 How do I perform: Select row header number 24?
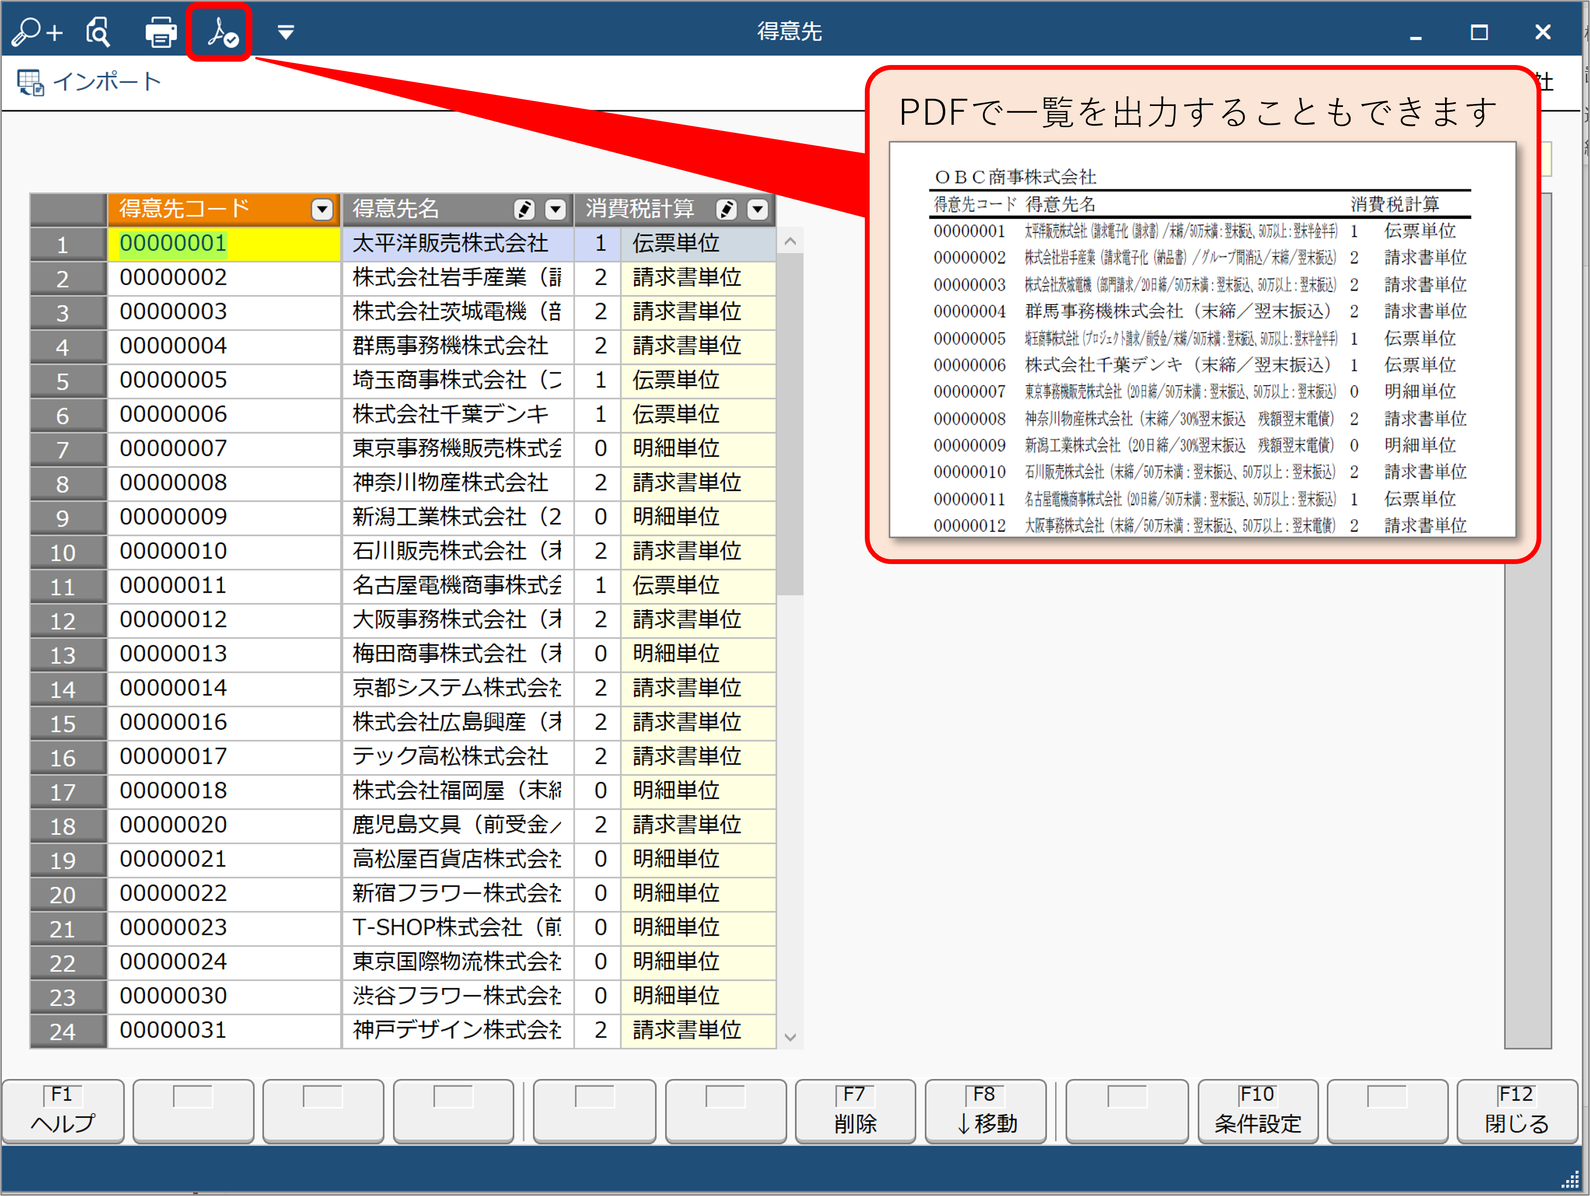[x=68, y=1031]
